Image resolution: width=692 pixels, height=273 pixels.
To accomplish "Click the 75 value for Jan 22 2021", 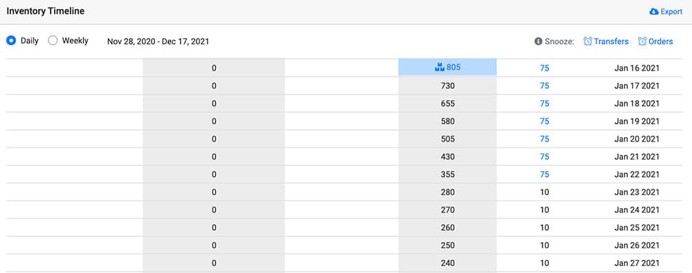I will 544,174.
